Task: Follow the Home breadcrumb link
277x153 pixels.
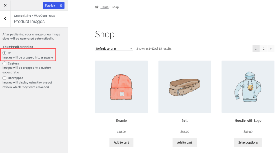Action: (104, 7)
